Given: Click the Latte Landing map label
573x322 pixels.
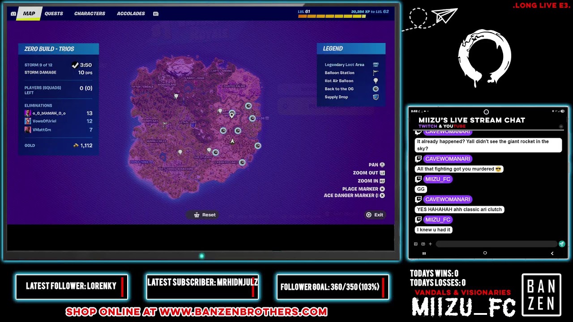Looking at the screenshot, I should click(x=222, y=71).
